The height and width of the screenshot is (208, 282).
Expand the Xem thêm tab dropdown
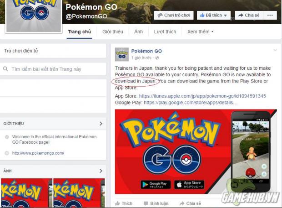(200, 31)
